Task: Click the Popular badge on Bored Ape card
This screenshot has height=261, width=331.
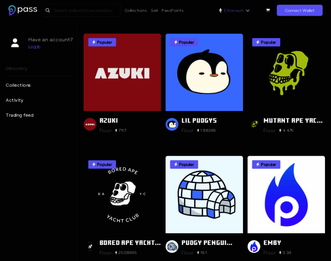Action: pos(102,164)
